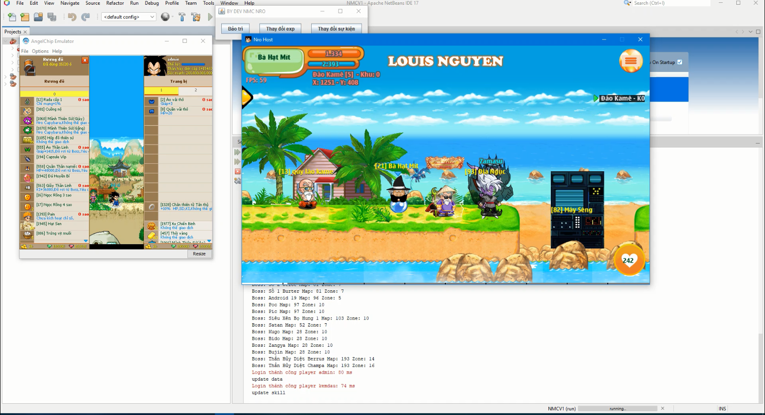Viewport: 765px width, 415px height.
Task: Click the first Re-run arrows in output sidebar
Action: 238,152
